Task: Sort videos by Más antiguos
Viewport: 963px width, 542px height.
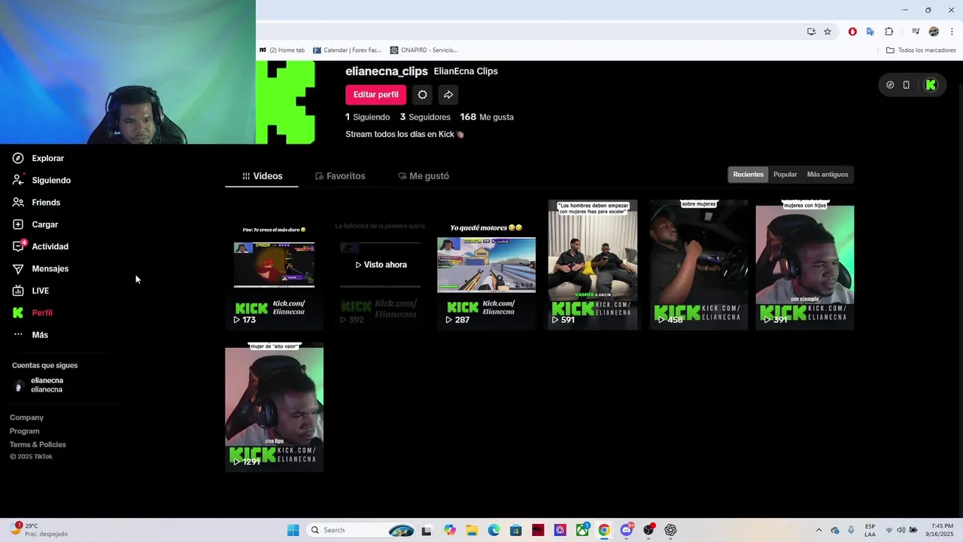Action: (827, 175)
